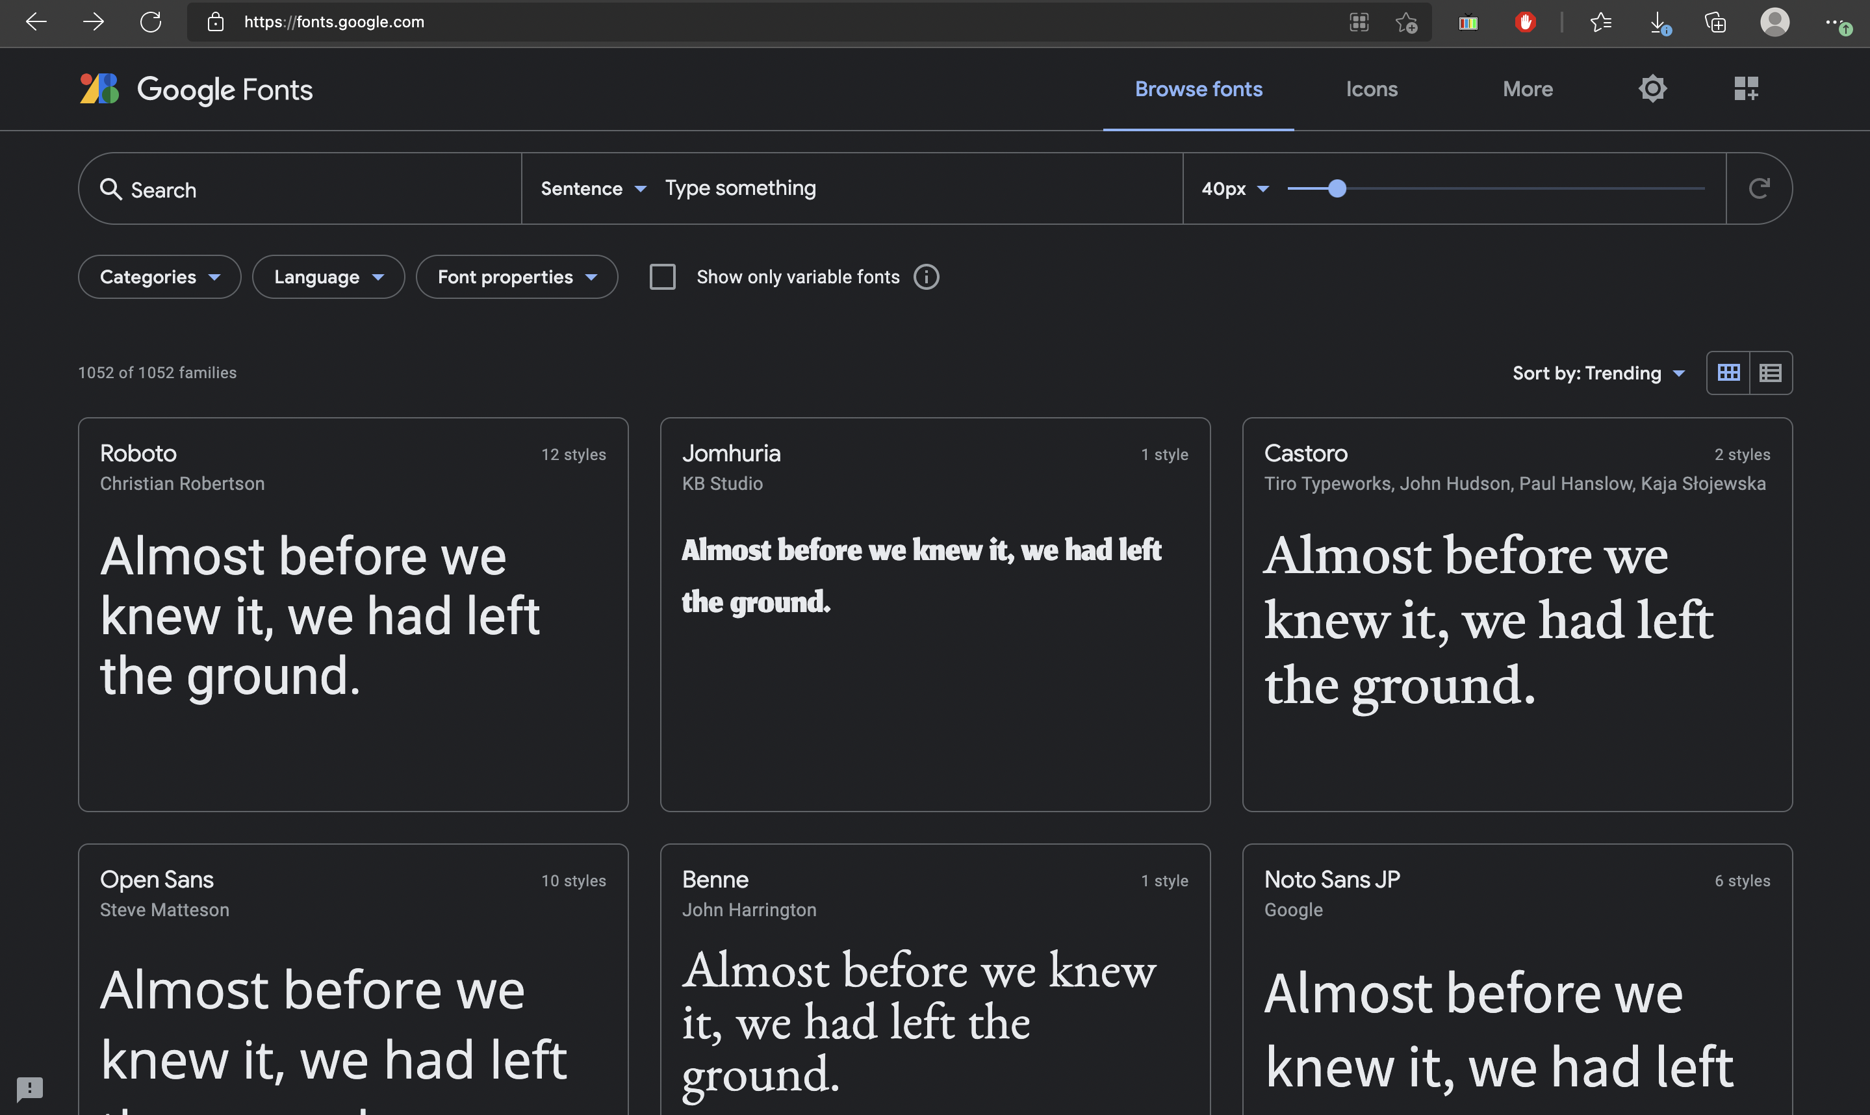Click the Tiro Typeworks designers line

1515,483
